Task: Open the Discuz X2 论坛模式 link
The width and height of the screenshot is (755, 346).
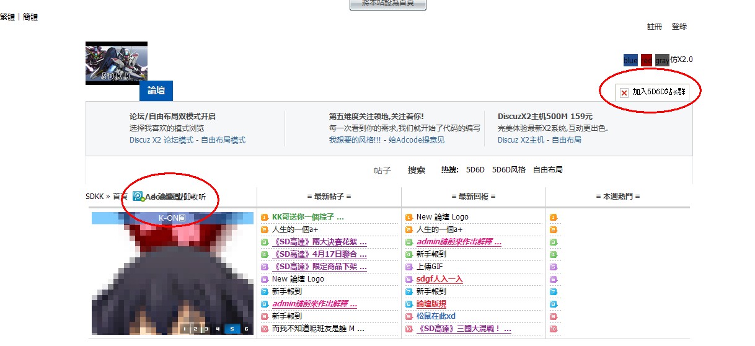Action: pyautogui.click(x=162, y=140)
